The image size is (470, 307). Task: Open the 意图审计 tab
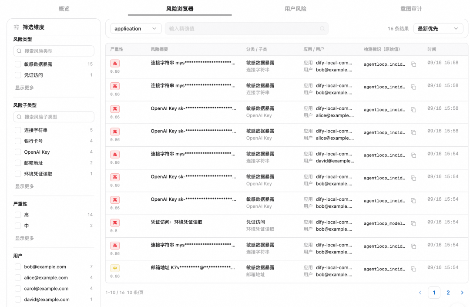coord(411,9)
